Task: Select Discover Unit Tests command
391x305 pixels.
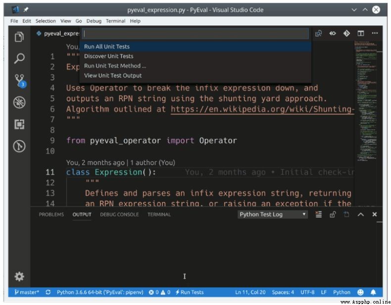Action: point(195,56)
